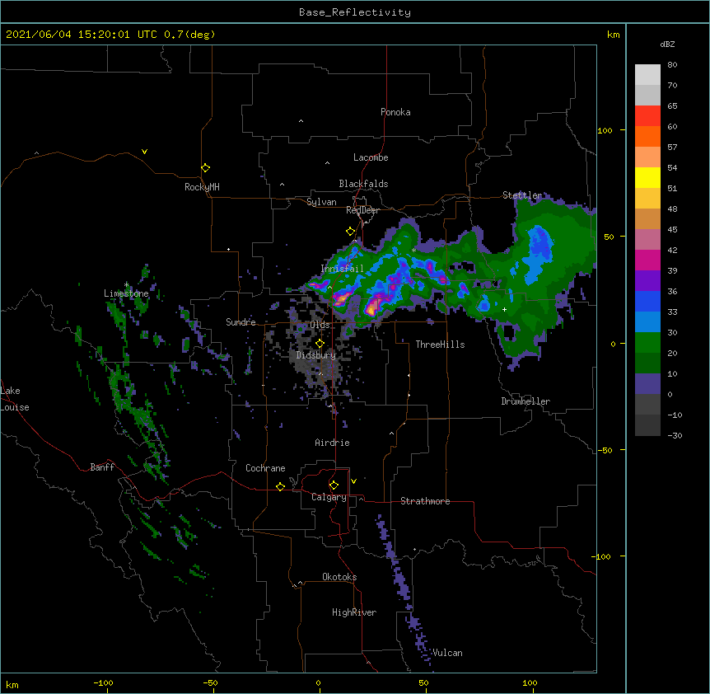Image resolution: width=710 pixels, height=694 pixels.
Task: Click the Calgary city label
Action: click(329, 497)
